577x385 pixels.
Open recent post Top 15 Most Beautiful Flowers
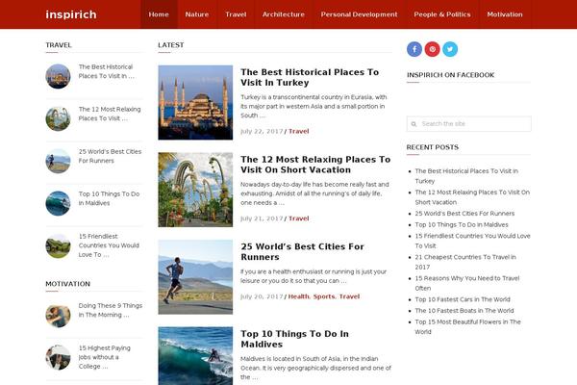[467, 327]
